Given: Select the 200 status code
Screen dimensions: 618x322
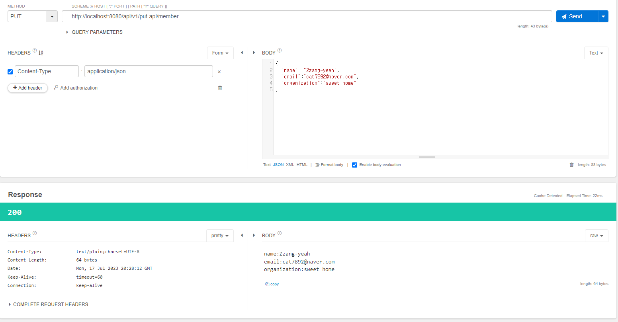Looking at the screenshot, I should coord(15,212).
